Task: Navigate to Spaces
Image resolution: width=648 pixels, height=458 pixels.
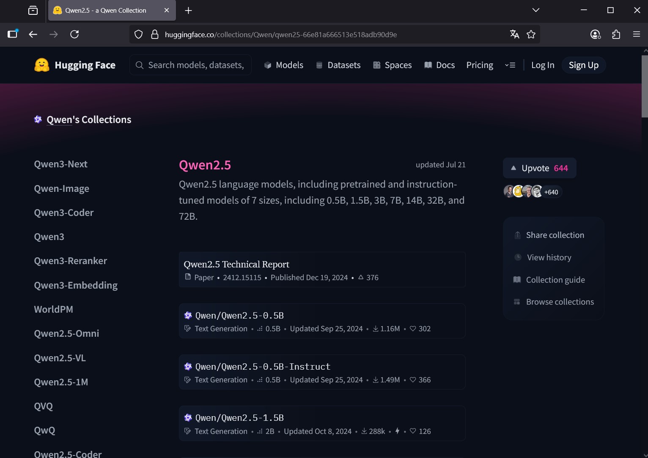Action: tap(393, 65)
